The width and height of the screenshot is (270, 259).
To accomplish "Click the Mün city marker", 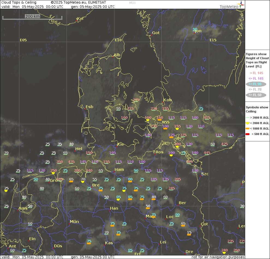I will [x=69, y=224].
